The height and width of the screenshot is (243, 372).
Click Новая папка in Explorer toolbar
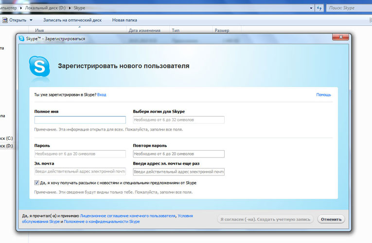(124, 20)
